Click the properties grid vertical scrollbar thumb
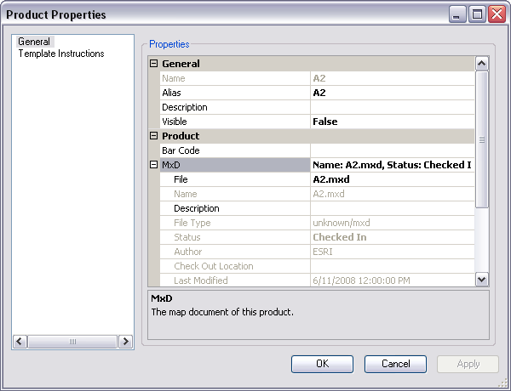Image resolution: width=511 pixels, height=391 pixels. click(481, 139)
